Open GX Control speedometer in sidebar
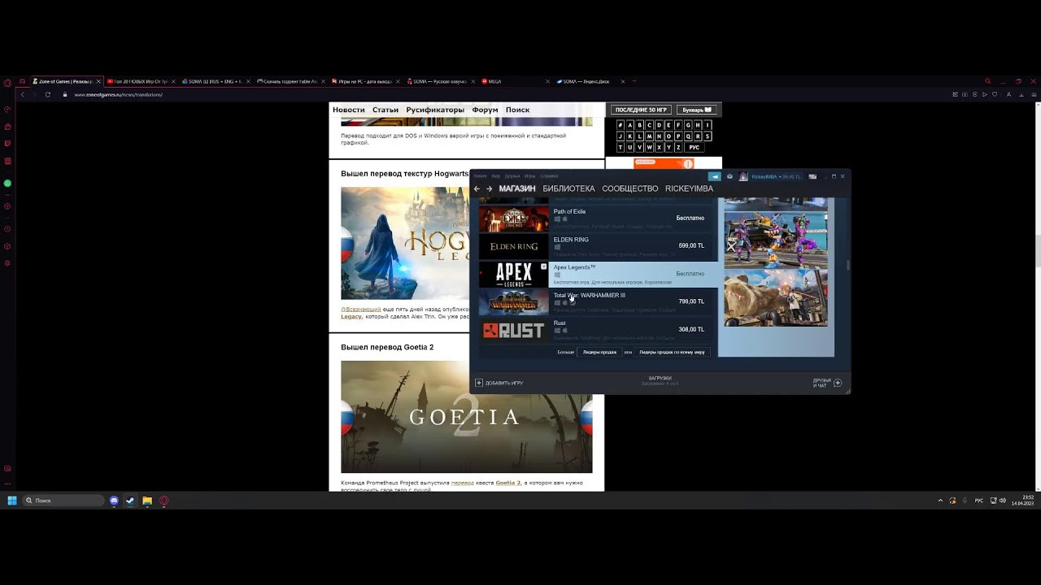The height and width of the screenshot is (585, 1041). [7, 110]
